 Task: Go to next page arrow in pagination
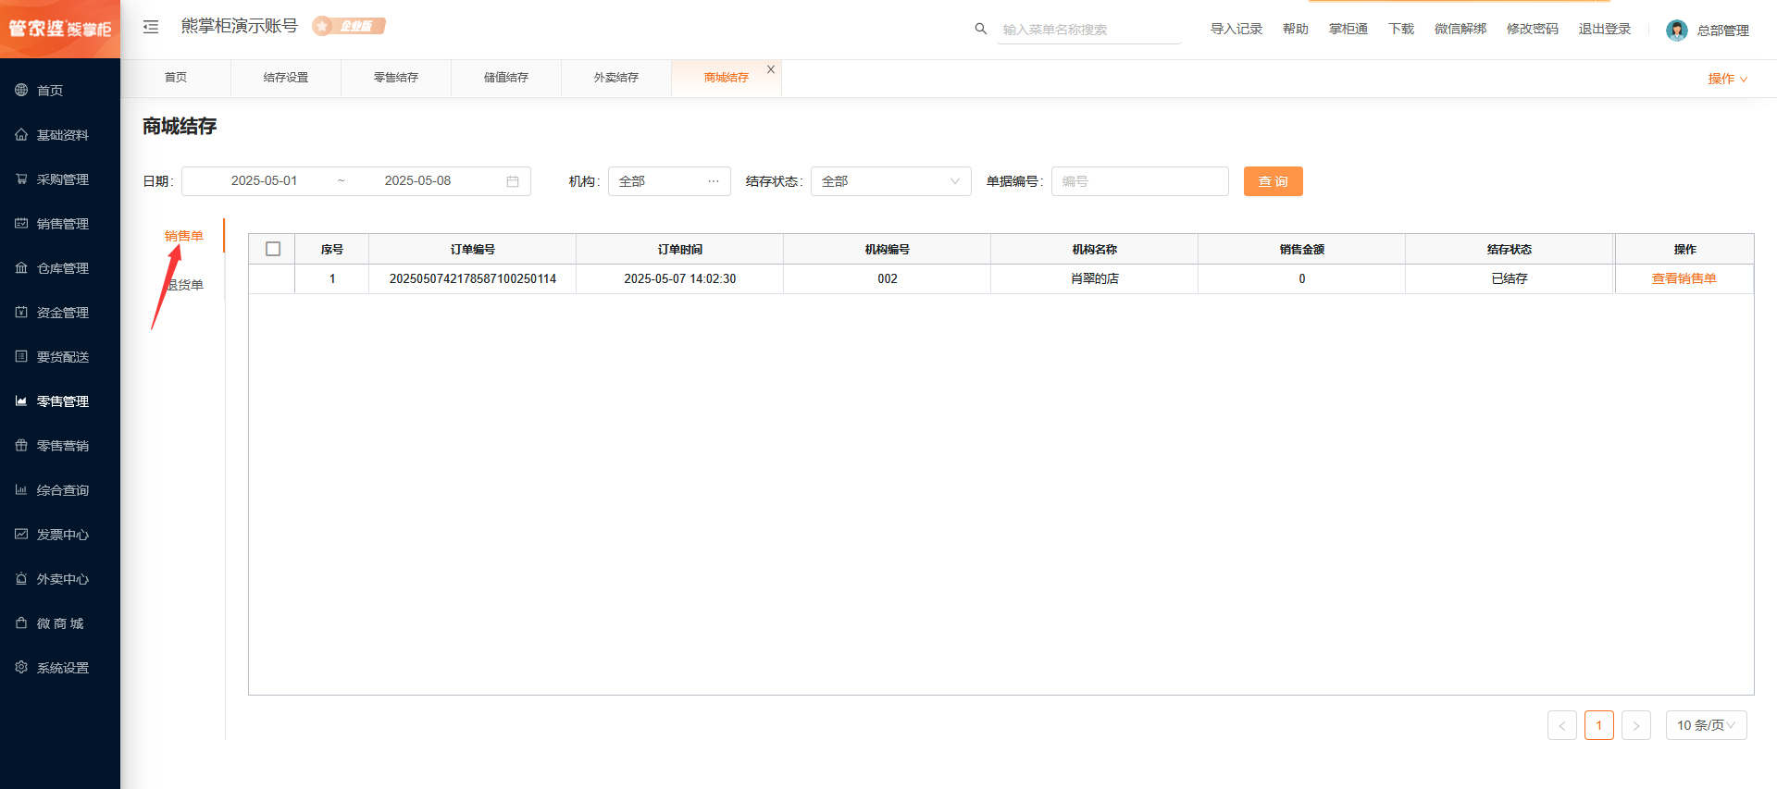(x=1635, y=725)
